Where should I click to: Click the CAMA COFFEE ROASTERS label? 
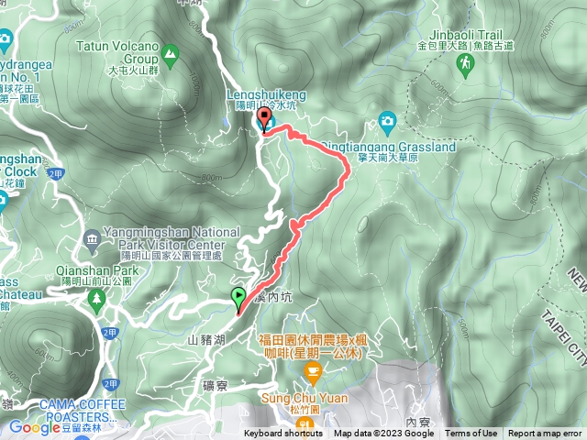pyautogui.click(x=82, y=411)
